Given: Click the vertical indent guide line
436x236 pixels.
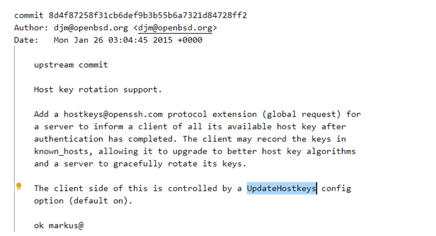Looking at the screenshot, I should click(x=14, y=139).
